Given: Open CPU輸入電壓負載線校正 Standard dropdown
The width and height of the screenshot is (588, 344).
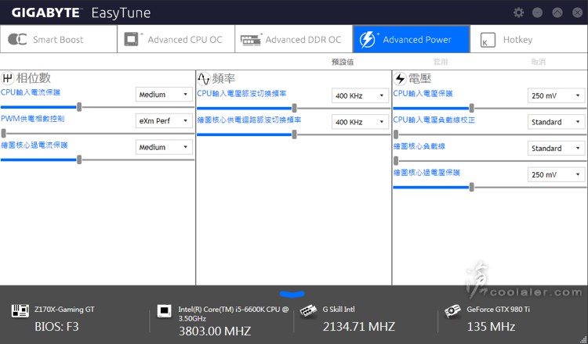Looking at the screenshot, I should pyautogui.click(x=556, y=122).
